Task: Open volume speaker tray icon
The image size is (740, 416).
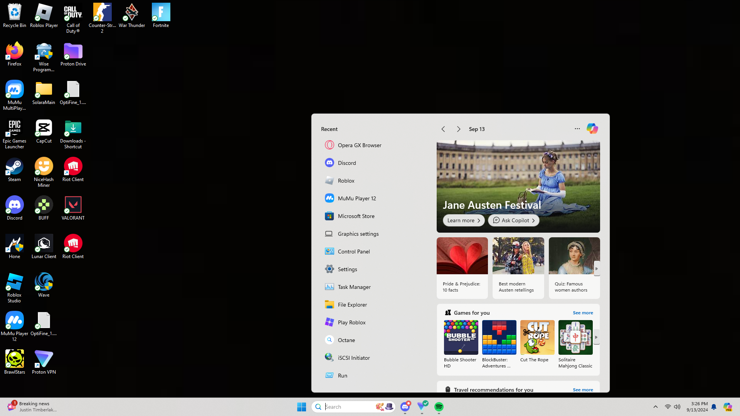Action: tap(677, 407)
